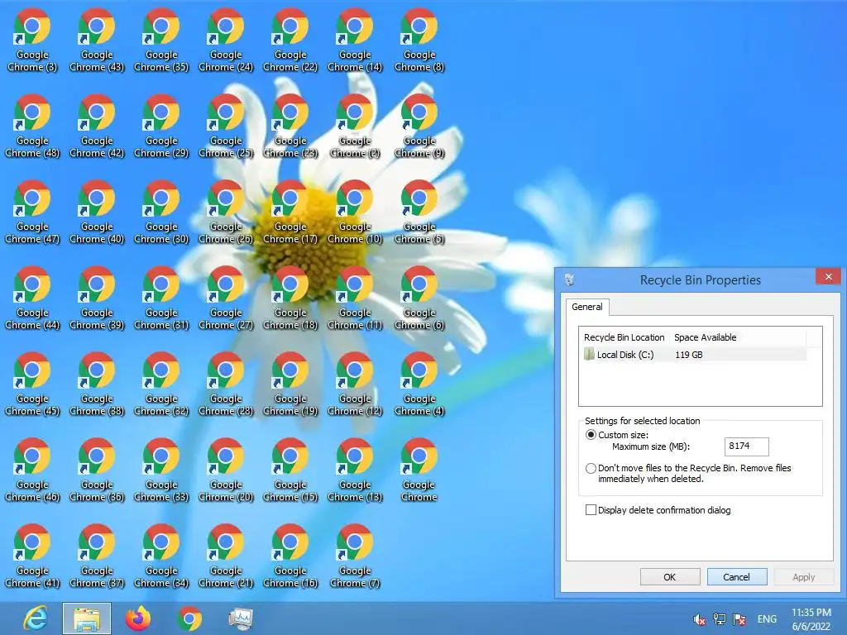Open the Action Center flag icon

click(x=739, y=619)
